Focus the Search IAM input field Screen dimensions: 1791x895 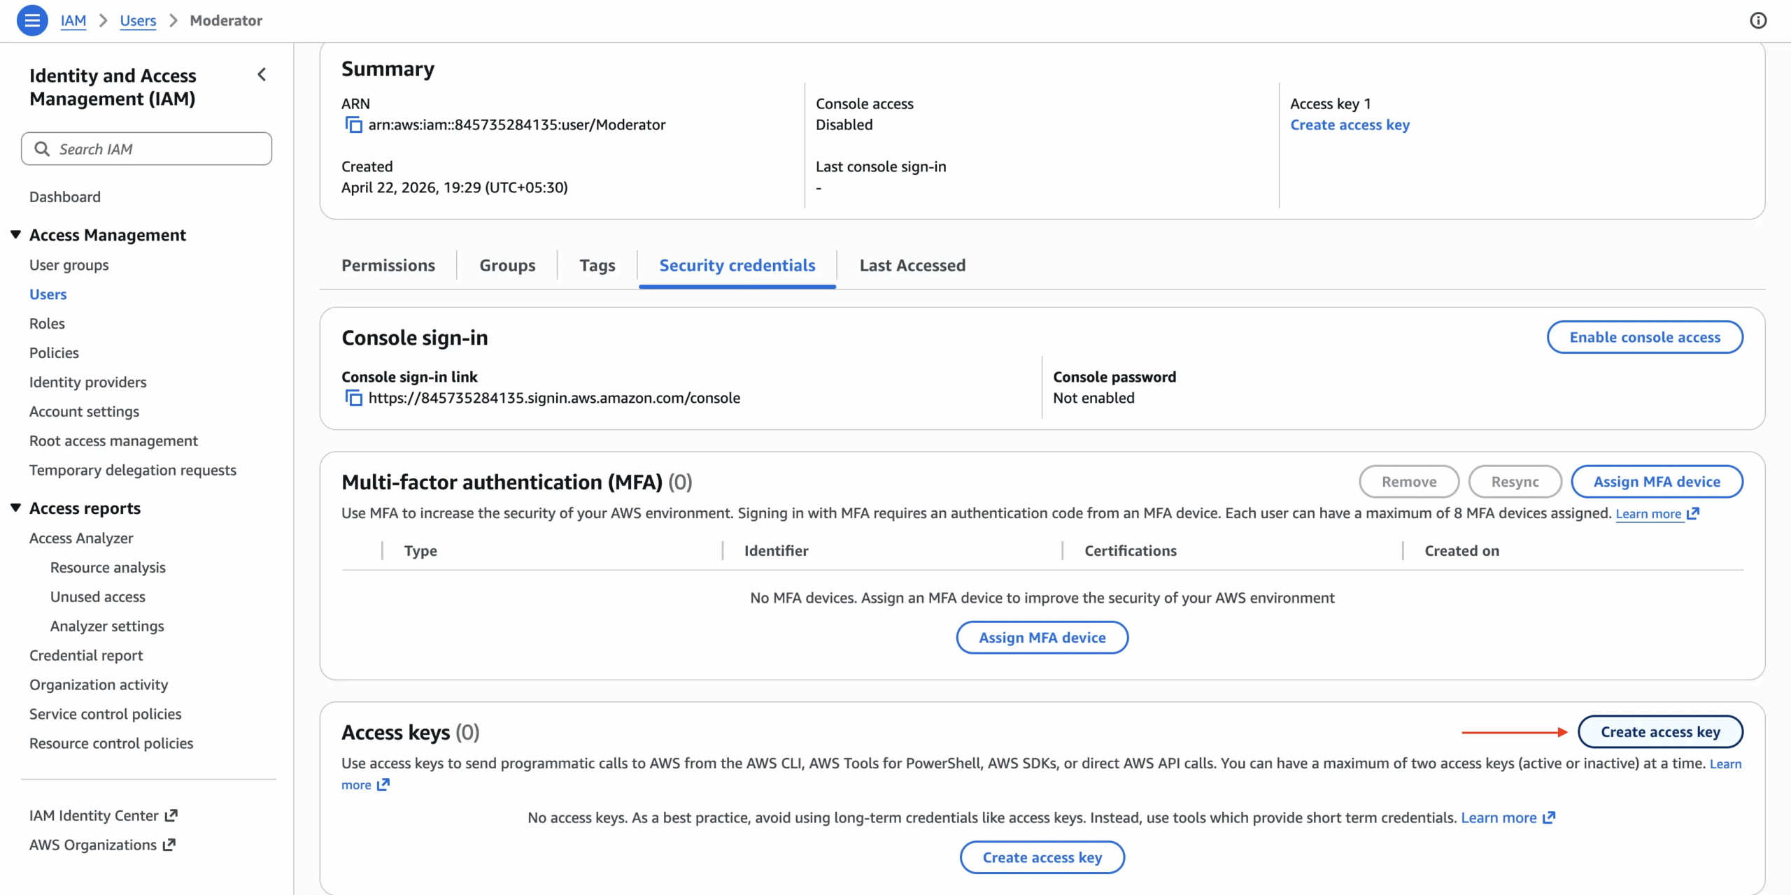point(146,149)
